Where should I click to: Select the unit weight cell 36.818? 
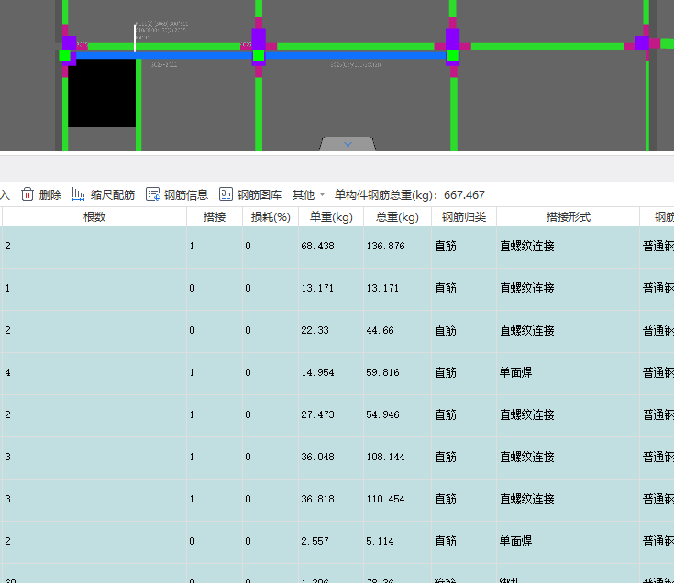point(331,499)
